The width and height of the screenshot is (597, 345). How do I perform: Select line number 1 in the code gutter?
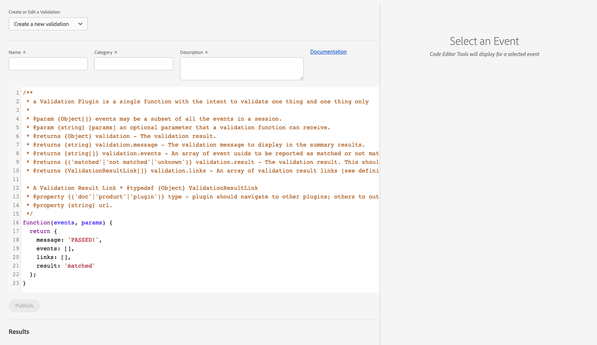[x=17, y=92]
